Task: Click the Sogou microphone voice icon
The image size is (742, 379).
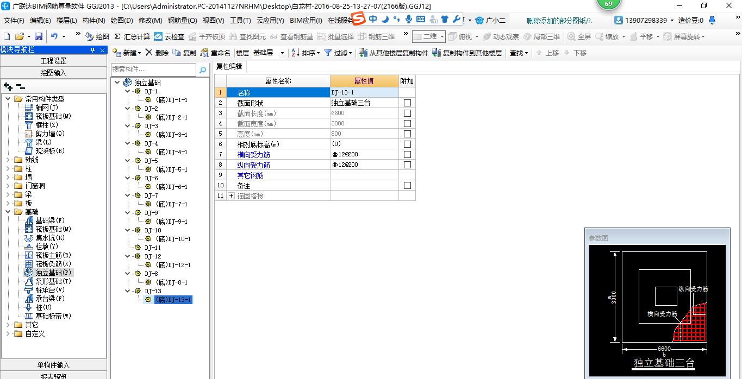Action: (x=408, y=20)
